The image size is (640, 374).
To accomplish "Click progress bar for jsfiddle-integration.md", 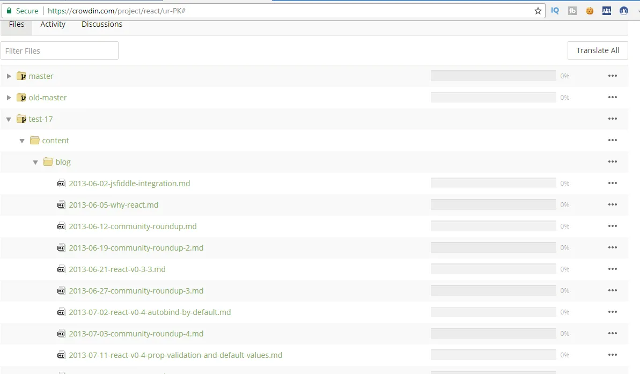I will [x=493, y=183].
